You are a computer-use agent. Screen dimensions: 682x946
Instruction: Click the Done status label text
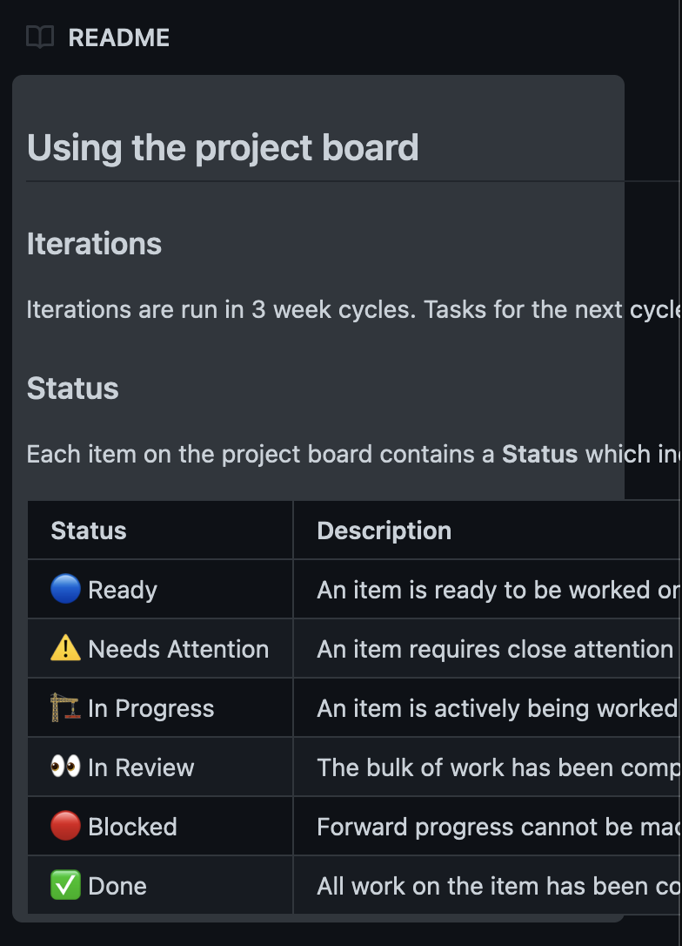coord(115,886)
